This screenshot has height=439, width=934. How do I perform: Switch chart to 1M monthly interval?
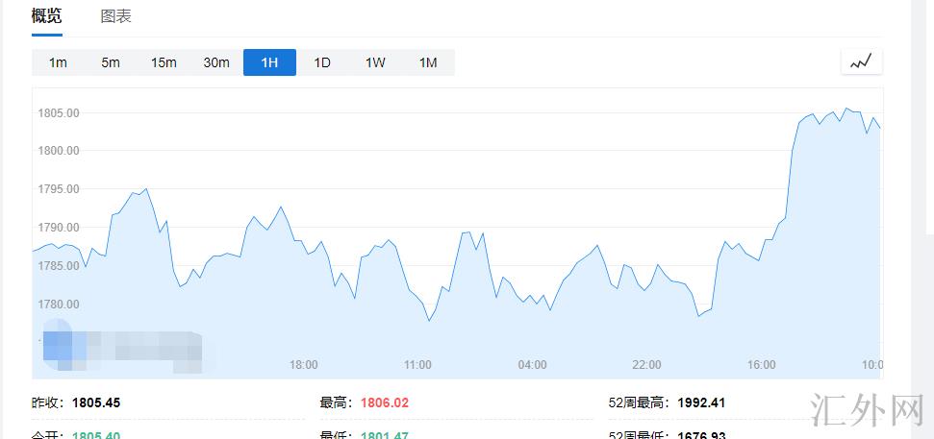tap(428, 62)
